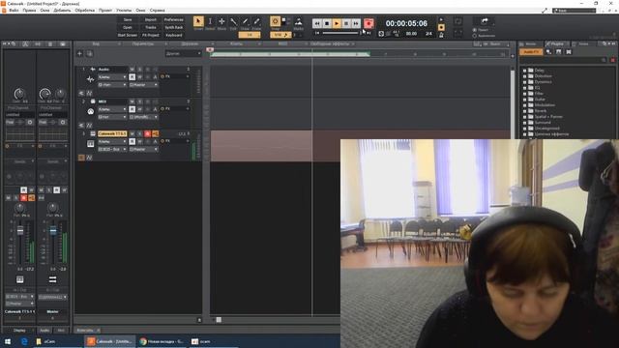Jump to project end button
The width and height of the screenshot is (619, 348).
point(356,23)
